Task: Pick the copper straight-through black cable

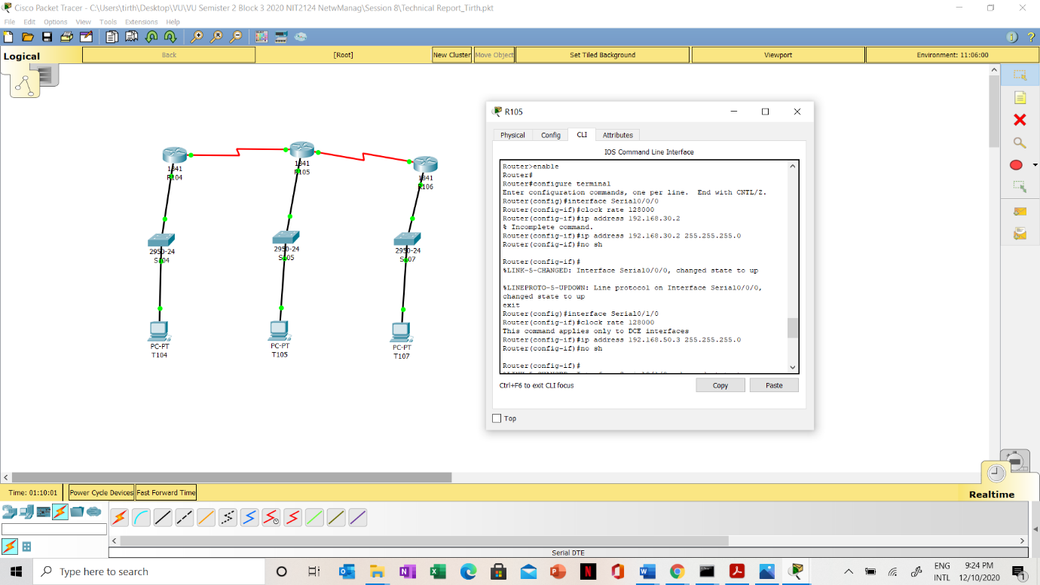Action: (x=163, y=518)
